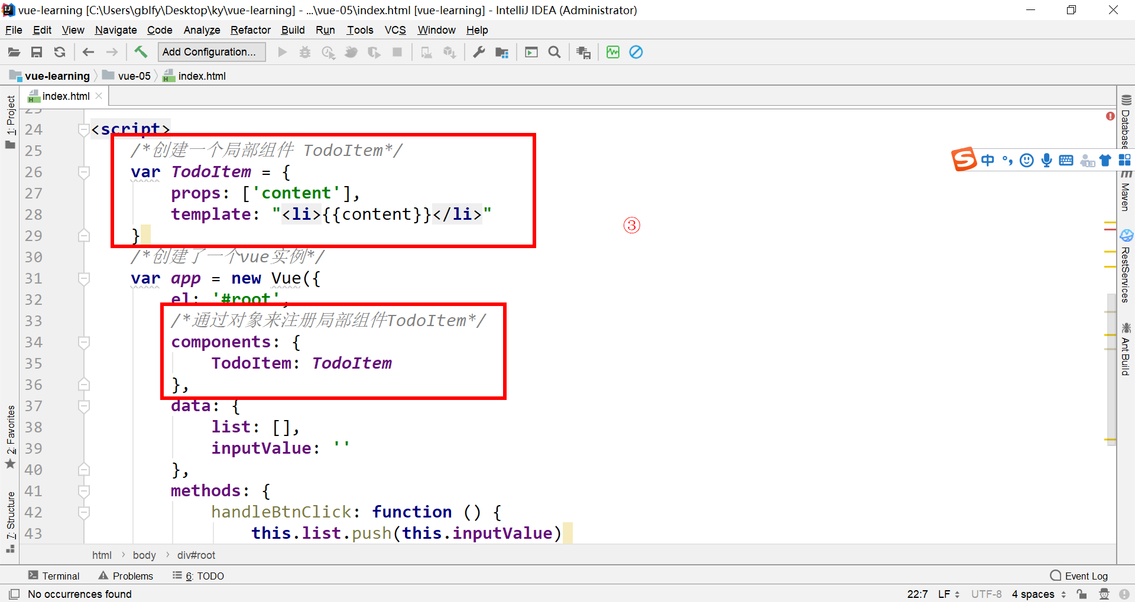Click the Add Configuration button
Viewport: 1135px width, 602px height.
pyautogui.click(x=212, y=52)
